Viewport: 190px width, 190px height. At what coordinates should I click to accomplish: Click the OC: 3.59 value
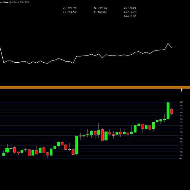click(x=130, y=8)
